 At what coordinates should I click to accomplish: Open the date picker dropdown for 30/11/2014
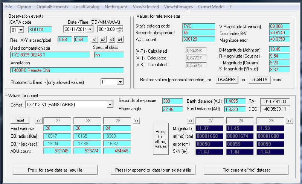tap(90, 29)
